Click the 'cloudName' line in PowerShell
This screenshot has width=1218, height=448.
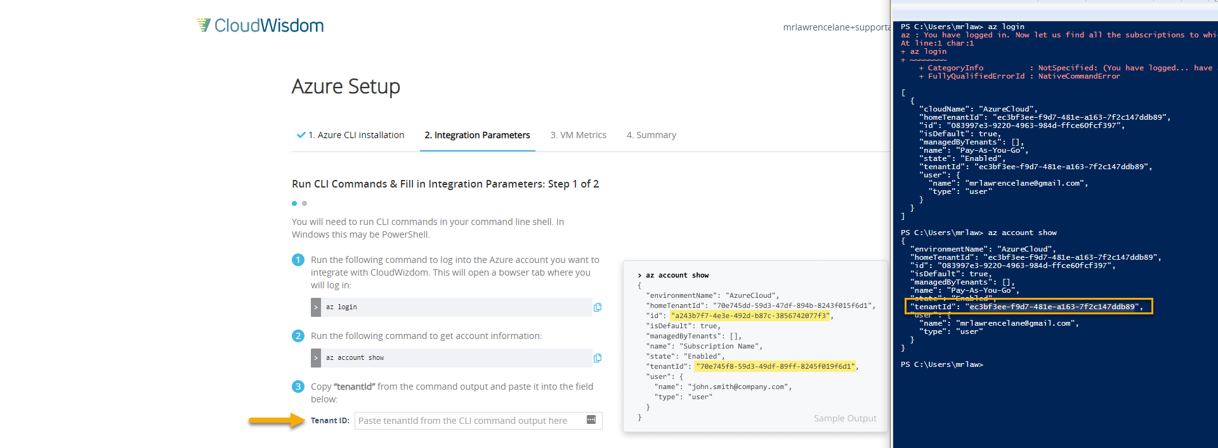click(978, 109)
